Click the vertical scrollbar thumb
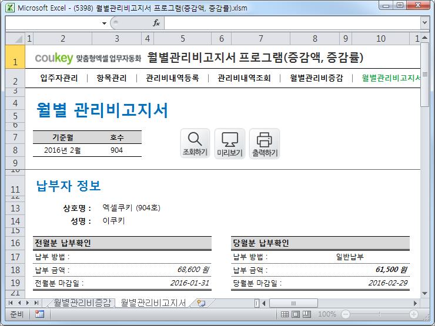 [x=425, y=74]
